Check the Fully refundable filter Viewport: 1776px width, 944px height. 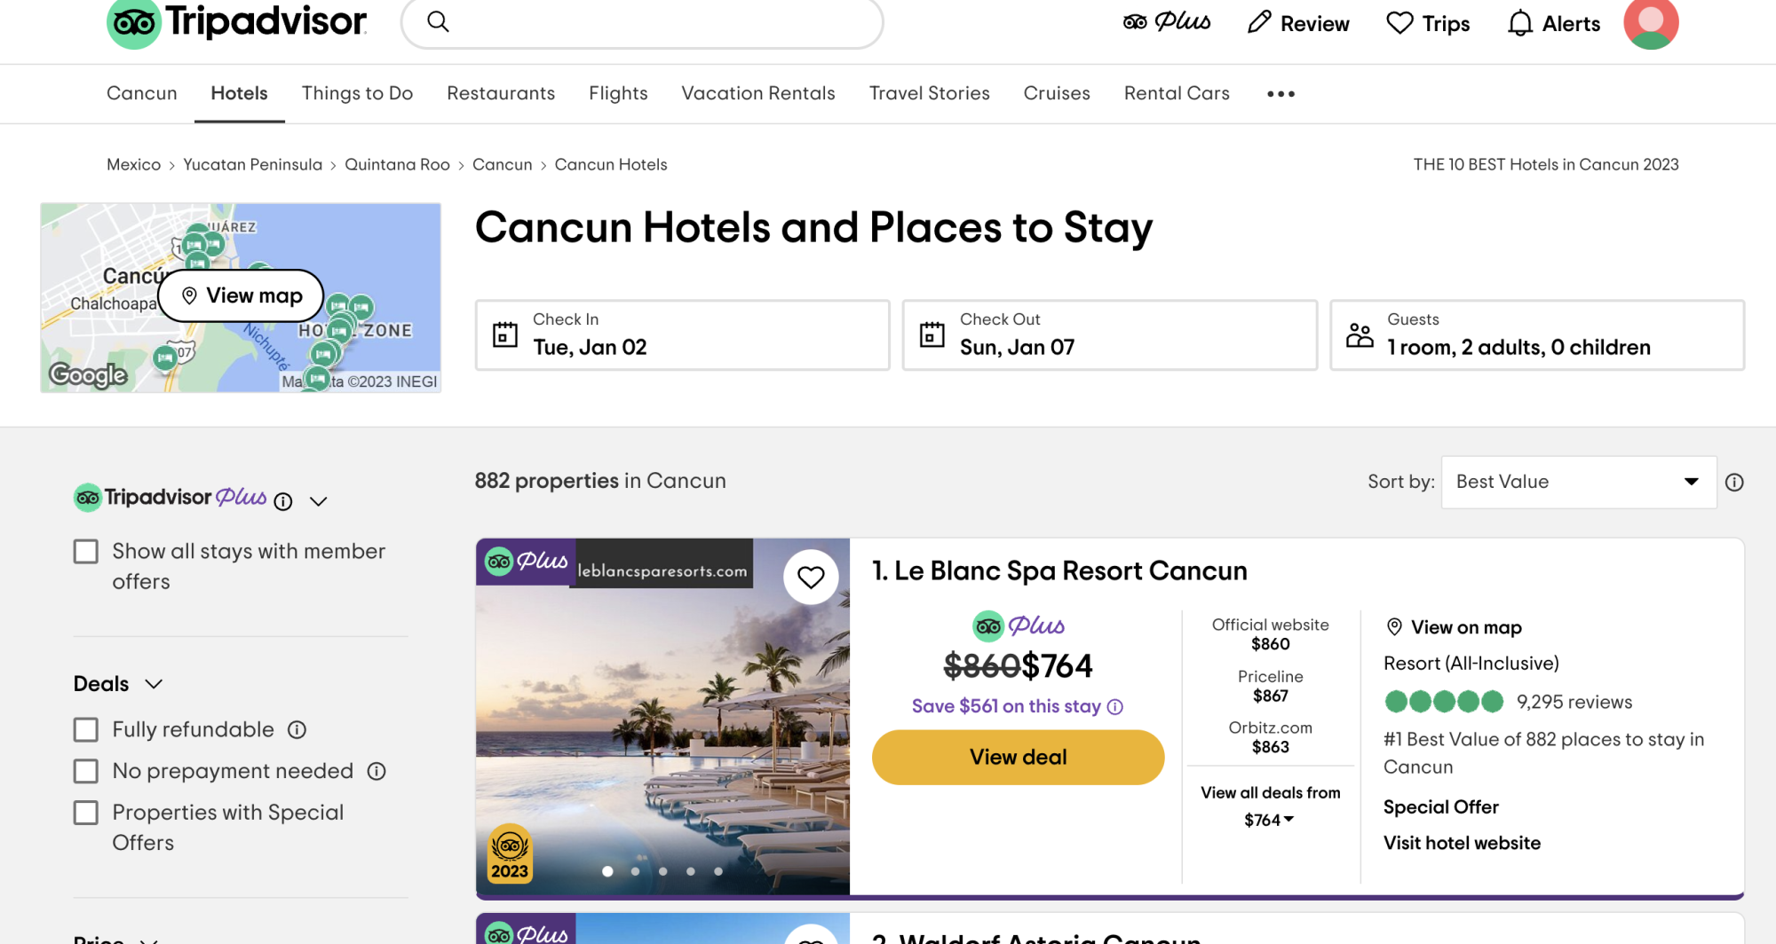tap(86, 729)
